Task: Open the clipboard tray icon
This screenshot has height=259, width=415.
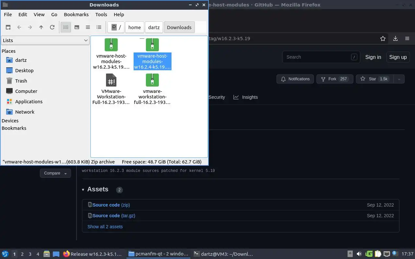Action: tap(378, 254)
